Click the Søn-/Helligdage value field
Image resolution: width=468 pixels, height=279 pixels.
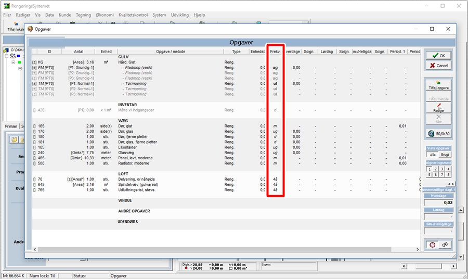[438, 231]
